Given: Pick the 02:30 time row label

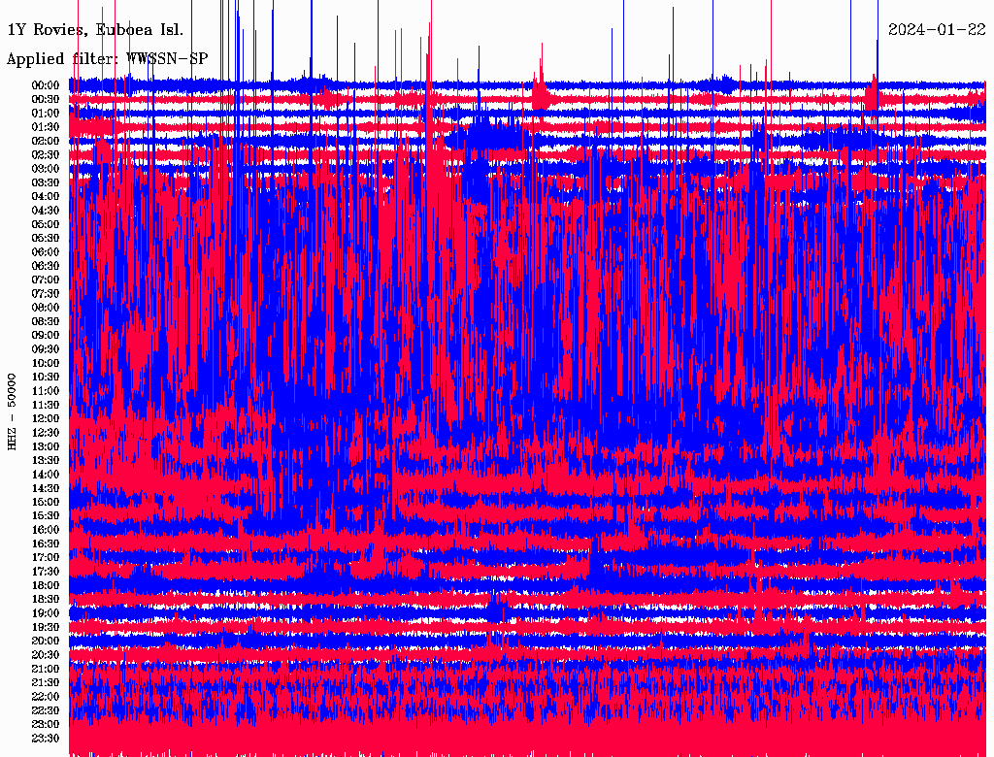Looking at the screenshot, I should (x=46, y=154).
